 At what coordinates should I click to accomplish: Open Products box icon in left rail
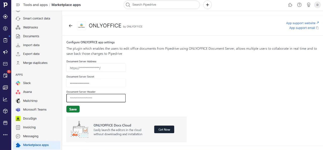coord(5,111)
